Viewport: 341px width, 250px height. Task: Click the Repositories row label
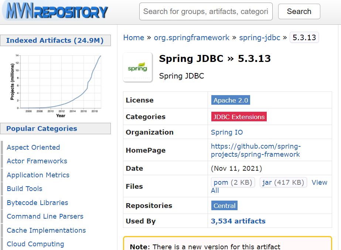[149, 205]
